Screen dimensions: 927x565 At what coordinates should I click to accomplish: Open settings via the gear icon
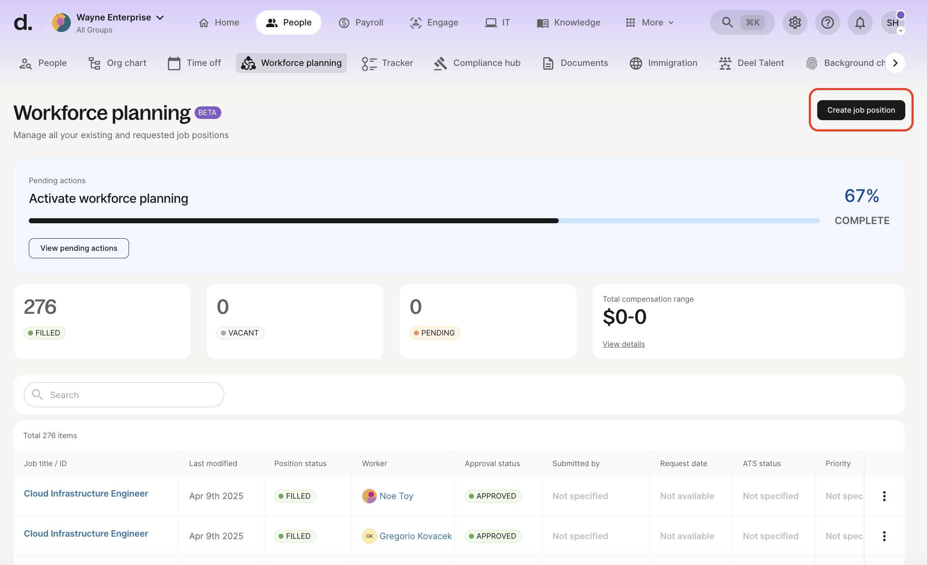pos(795,23)
